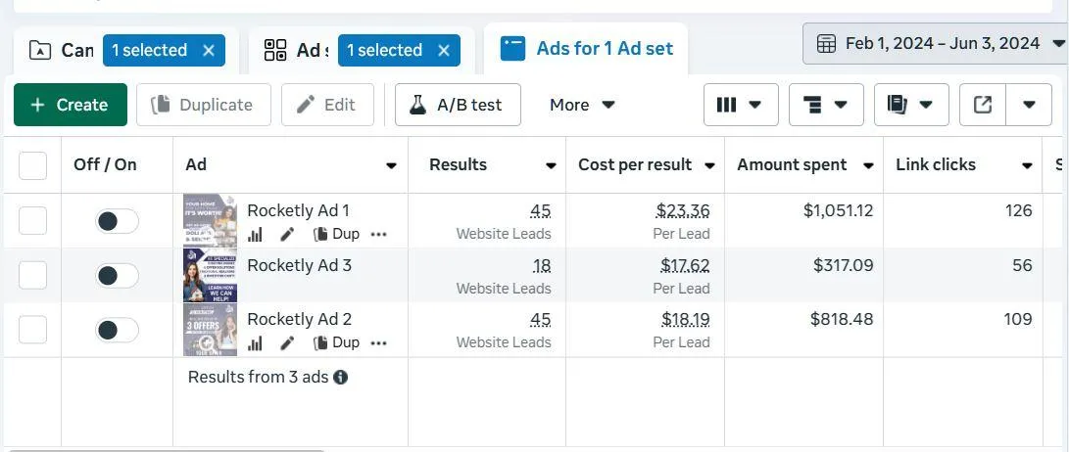Click the edit pencil icon for Rocketly Ad 2
Image resolution: width=1069 pixels, height=452 pixels.
coord(287,343)
